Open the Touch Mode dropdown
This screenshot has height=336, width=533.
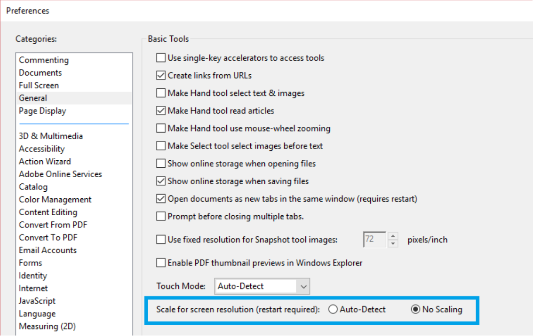point(304,286)
